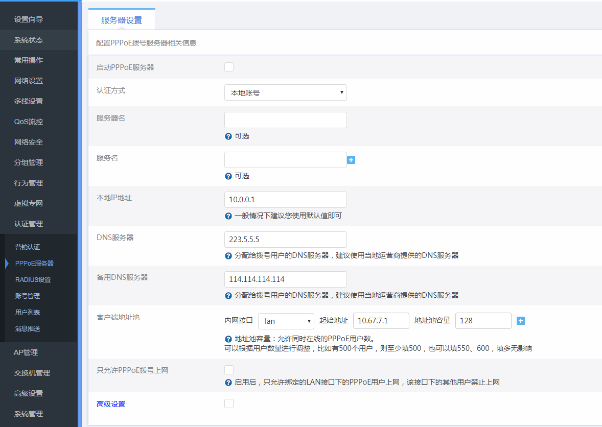Check the 高级设置 checkbox

pyautogui.click(x=229, y=404)
